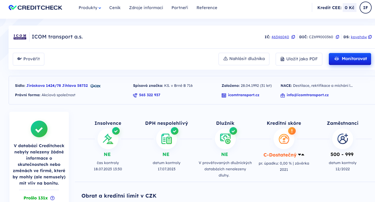The image size is (375, 202).
Task: Open the IF user profile avatar
Action: [366, 8]
